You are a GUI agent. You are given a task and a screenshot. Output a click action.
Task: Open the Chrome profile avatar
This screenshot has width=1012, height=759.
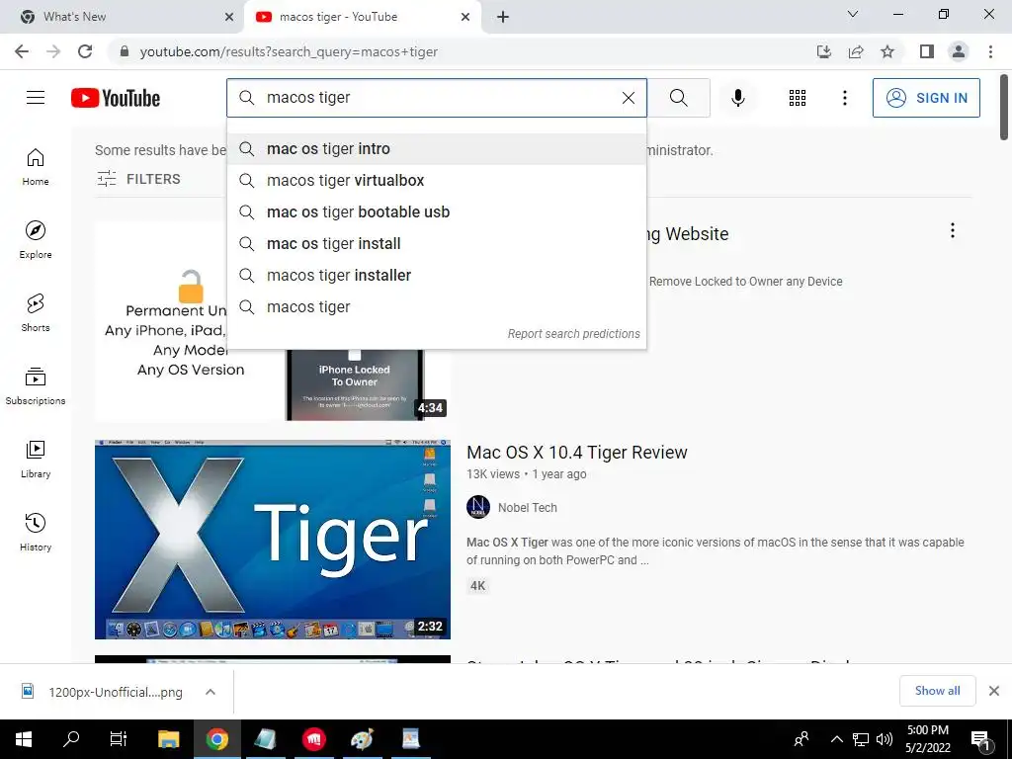coord(959,51)
